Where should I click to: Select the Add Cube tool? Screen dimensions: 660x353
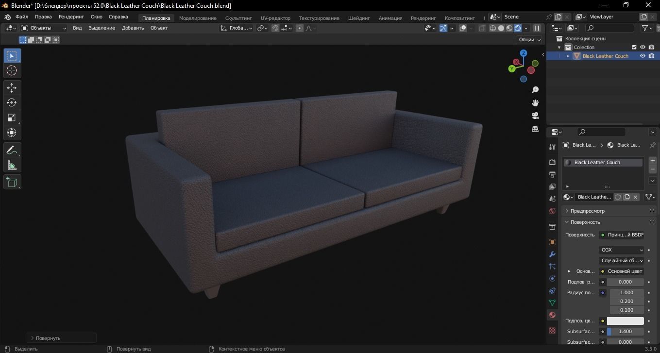(12, 182)
